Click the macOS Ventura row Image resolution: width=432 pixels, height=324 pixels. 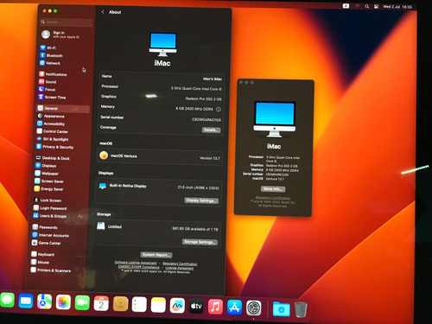(160, 156)
